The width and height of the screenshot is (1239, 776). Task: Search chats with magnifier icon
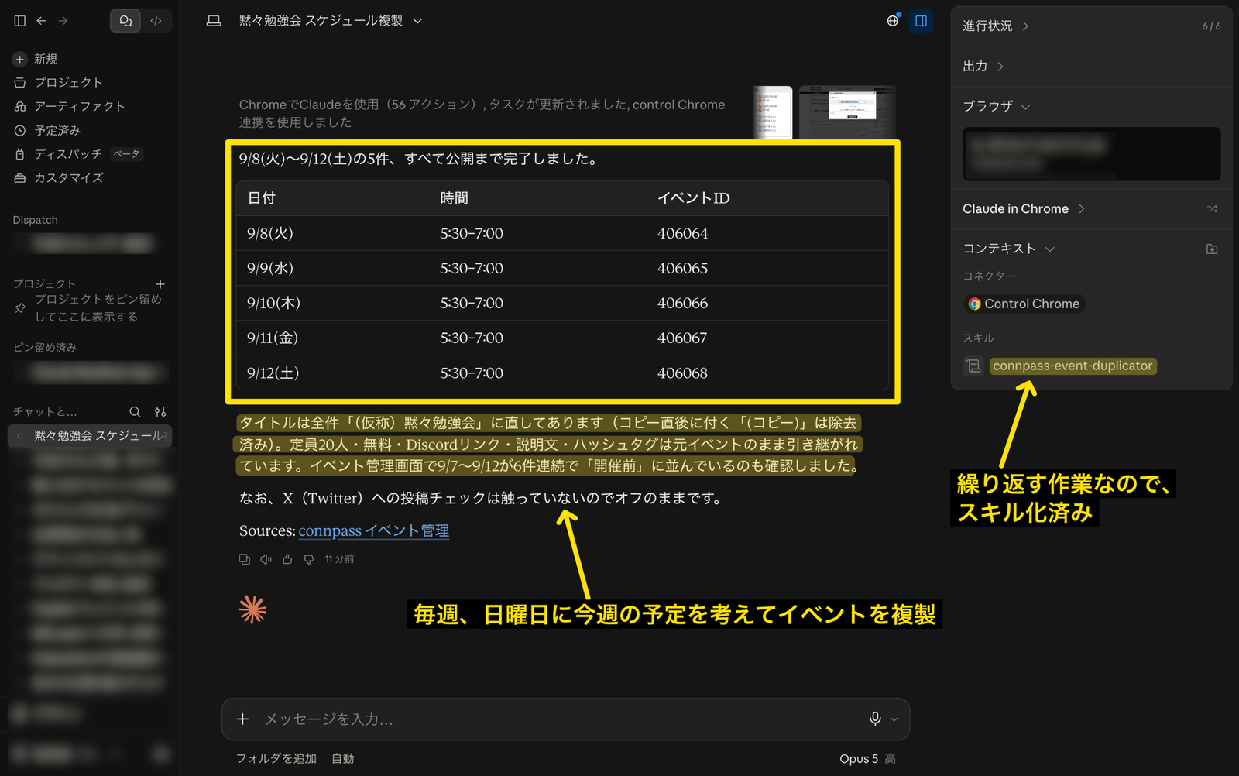(x=135, y=412)
